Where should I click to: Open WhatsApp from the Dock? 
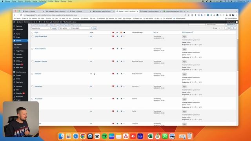click(165, 136)
